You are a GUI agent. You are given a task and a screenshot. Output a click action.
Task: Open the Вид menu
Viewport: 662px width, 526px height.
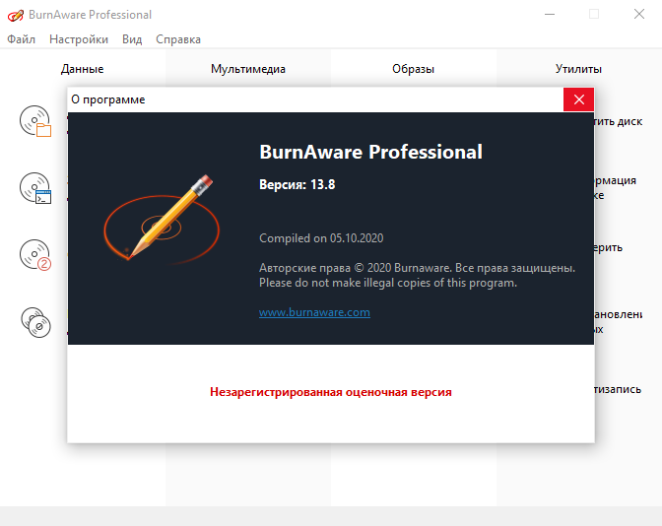tap(132, 39)
